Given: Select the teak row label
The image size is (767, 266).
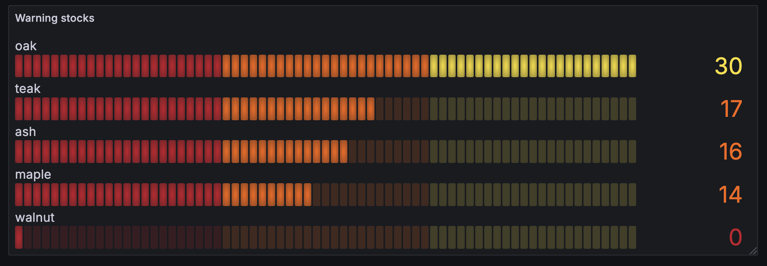Looking at the screenshot, I should 27,89.
